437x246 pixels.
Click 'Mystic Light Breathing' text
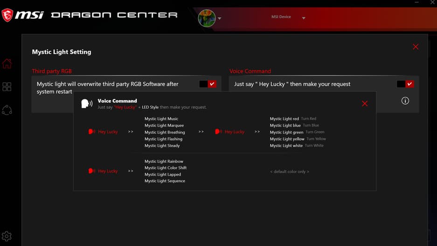[x=165, y=132]
